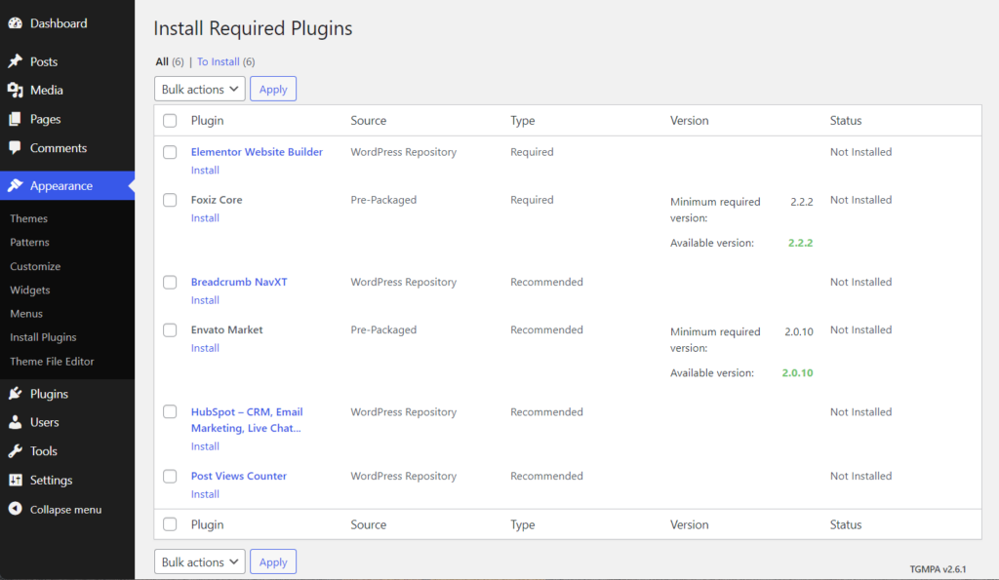Click the Plugin column header at top
The height and width of the screenshot is (580, 999).
click(207, 120)
